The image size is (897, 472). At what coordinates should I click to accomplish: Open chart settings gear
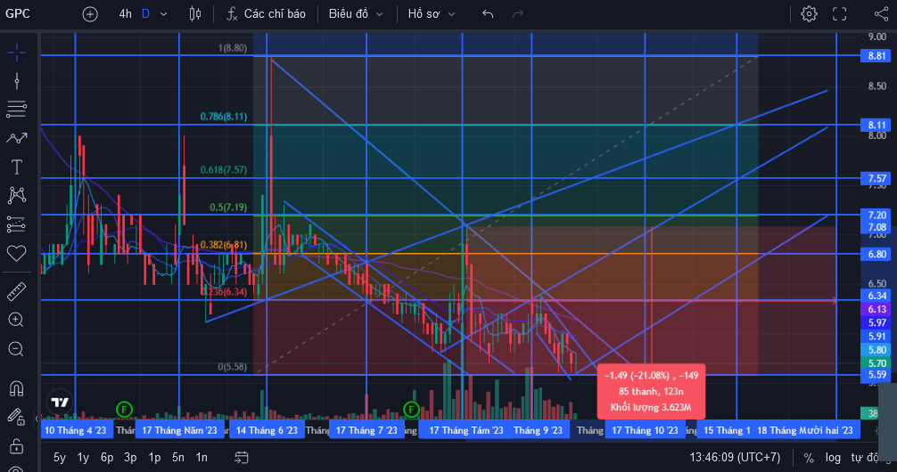(x=809, y=13)
